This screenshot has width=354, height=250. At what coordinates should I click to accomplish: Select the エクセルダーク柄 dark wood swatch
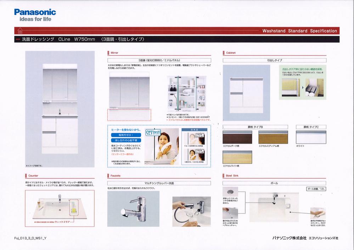point(237,137)
